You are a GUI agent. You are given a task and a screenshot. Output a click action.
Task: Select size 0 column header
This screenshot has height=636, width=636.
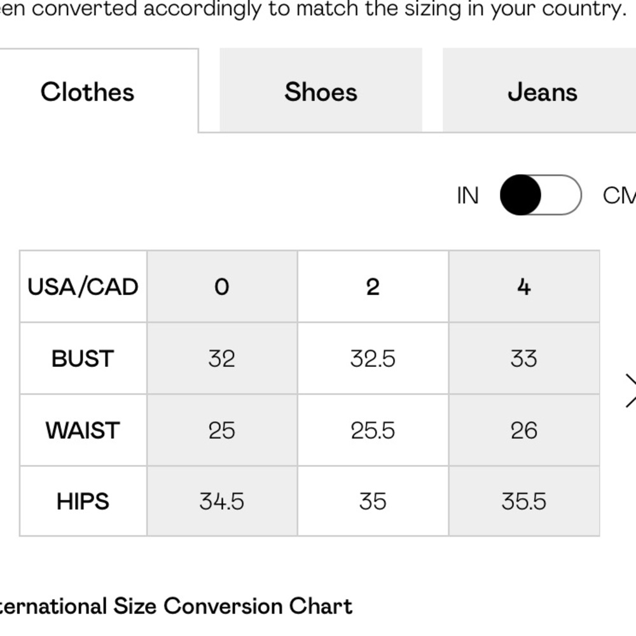pos(222,287)
